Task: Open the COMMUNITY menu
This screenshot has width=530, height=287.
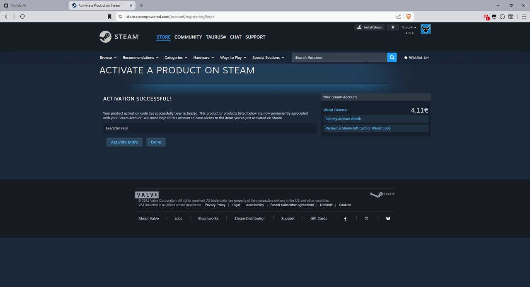Action: [188, 37]
